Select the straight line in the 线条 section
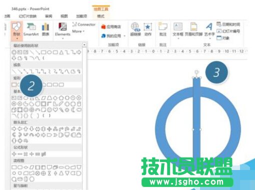The width and height of the screenshot is (255, 190). (x=14, y=71)
